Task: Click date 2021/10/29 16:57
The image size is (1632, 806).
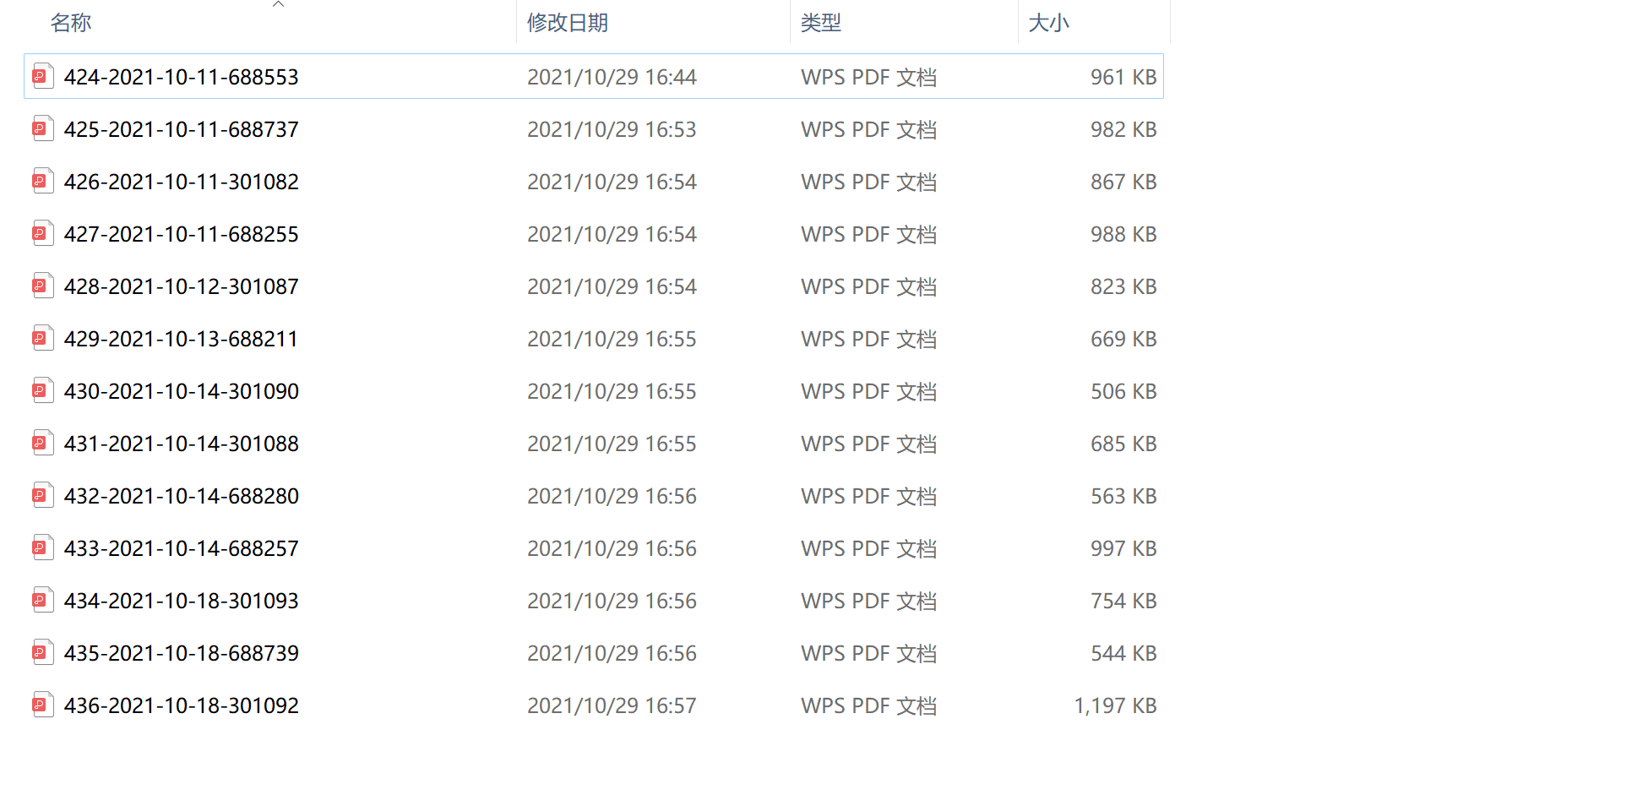Action: [612, 705]
